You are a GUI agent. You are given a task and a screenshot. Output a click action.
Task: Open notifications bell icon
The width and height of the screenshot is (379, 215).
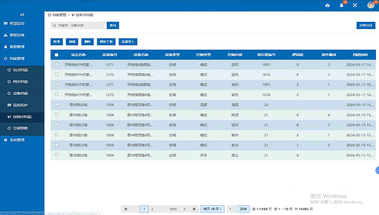click(342, 5)
